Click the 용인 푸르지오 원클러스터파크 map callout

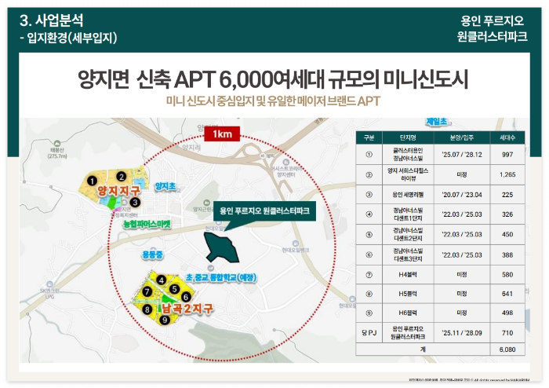[x=264, y=211]
